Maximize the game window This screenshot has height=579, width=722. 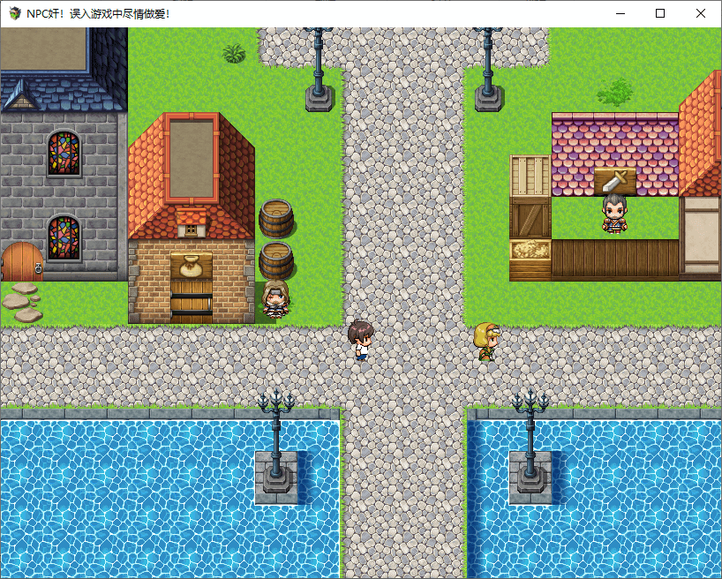660,13
